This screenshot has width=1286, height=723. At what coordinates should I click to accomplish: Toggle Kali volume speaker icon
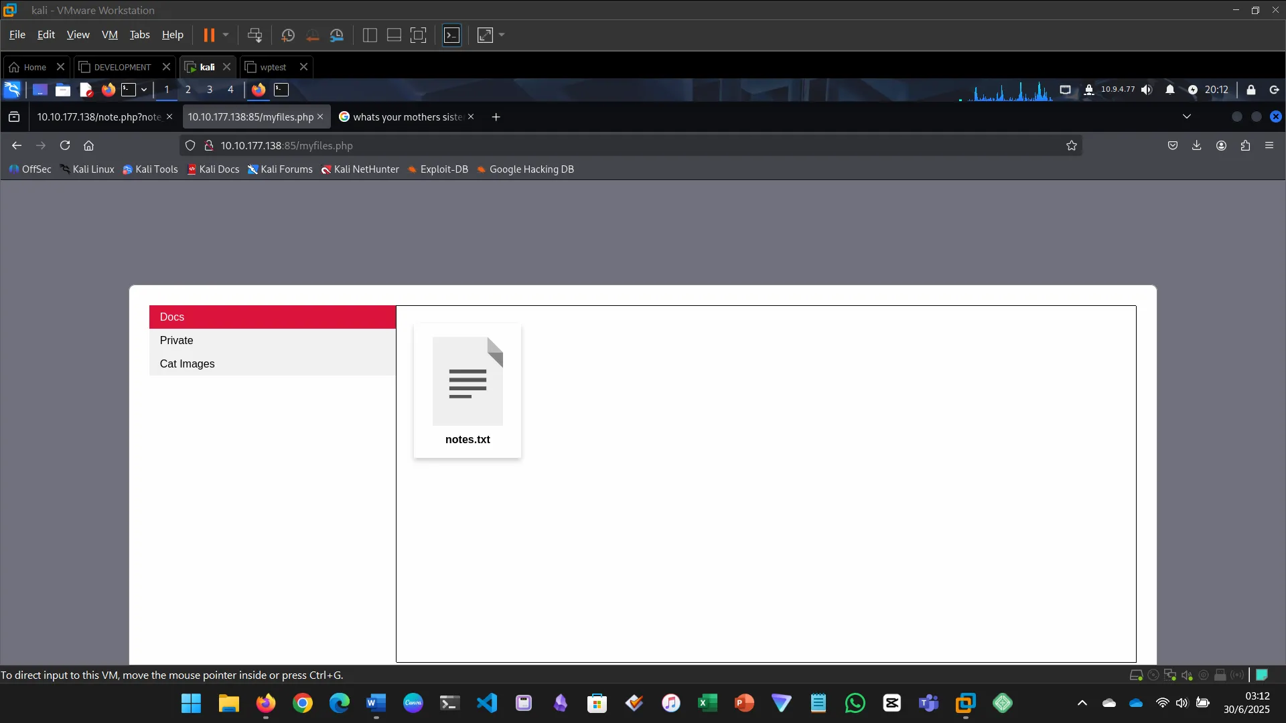1147,90
